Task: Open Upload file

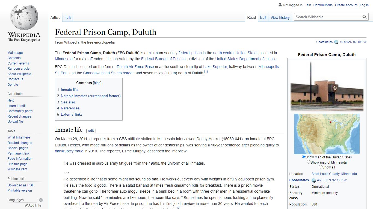Action: click(x=15, y=122)
